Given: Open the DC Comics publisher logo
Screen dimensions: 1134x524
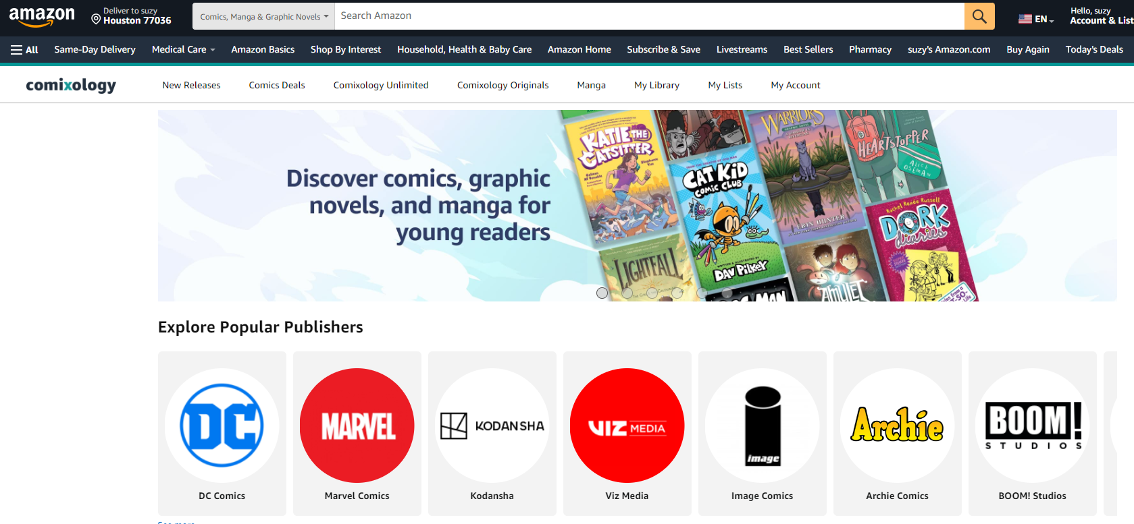Looking at the screenshot, I should pos(222,426).
